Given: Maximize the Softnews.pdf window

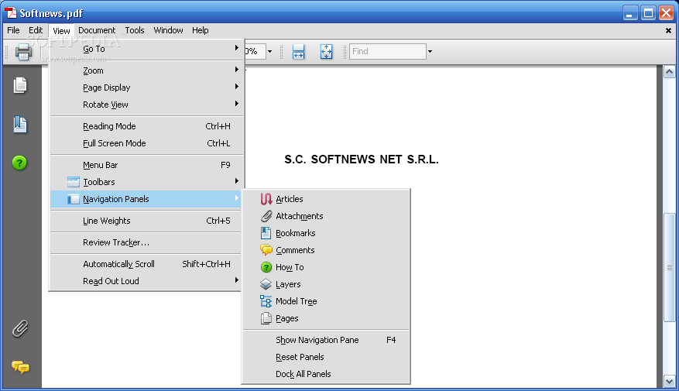Looking at the screenshot, I should pos(648,13).
